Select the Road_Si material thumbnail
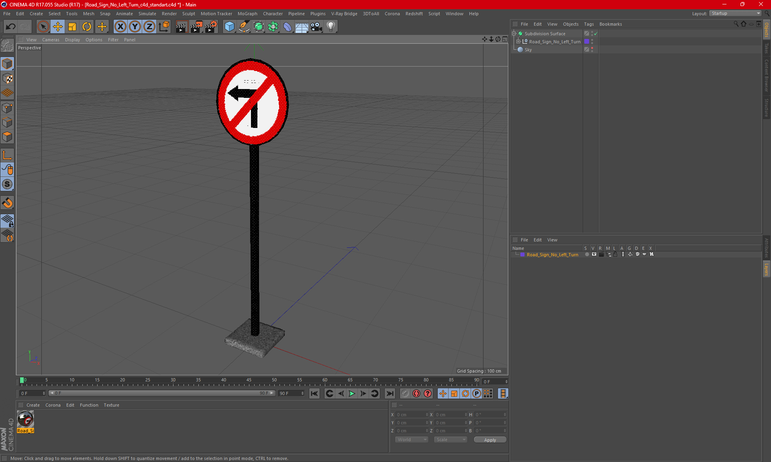The height and width of the screenshot is (462, 771). [x=26, y=419]
